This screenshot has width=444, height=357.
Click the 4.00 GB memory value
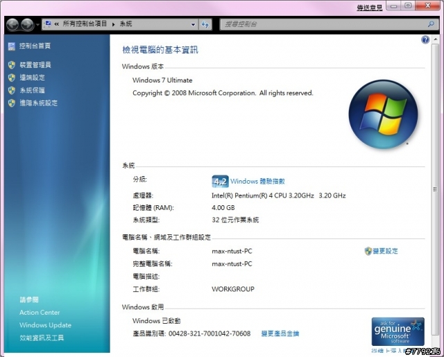223,208
